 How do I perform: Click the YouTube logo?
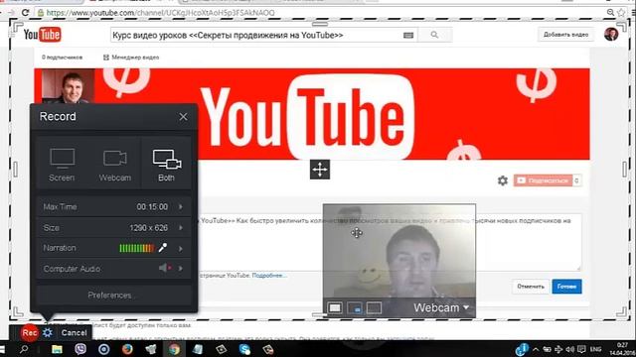point(42,35)
